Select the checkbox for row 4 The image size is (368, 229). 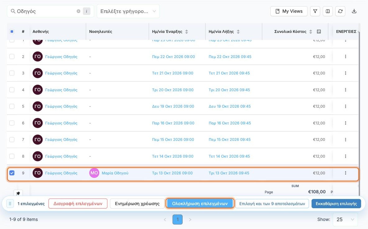(x=12, y=90)
